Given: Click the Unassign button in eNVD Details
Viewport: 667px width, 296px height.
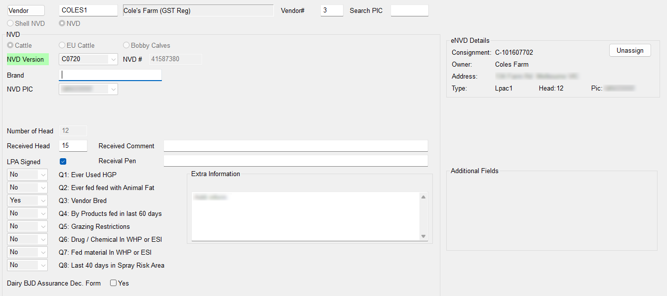Looking at the screenshot, I should [630, 50].
